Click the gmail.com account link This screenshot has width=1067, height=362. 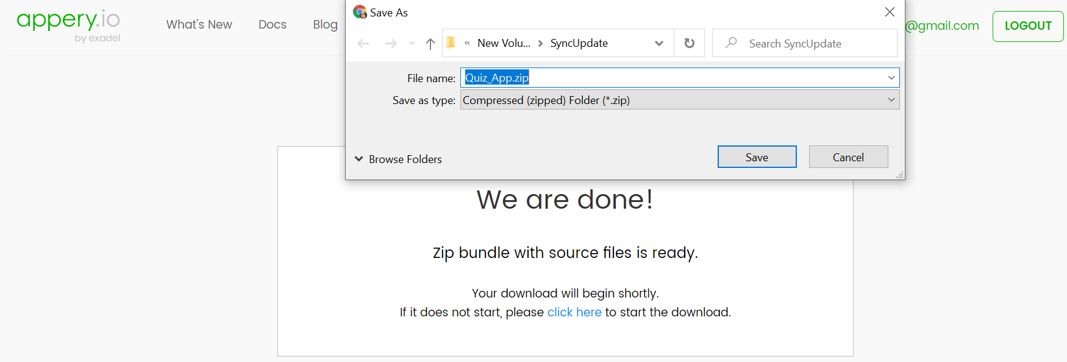(942, 26)
